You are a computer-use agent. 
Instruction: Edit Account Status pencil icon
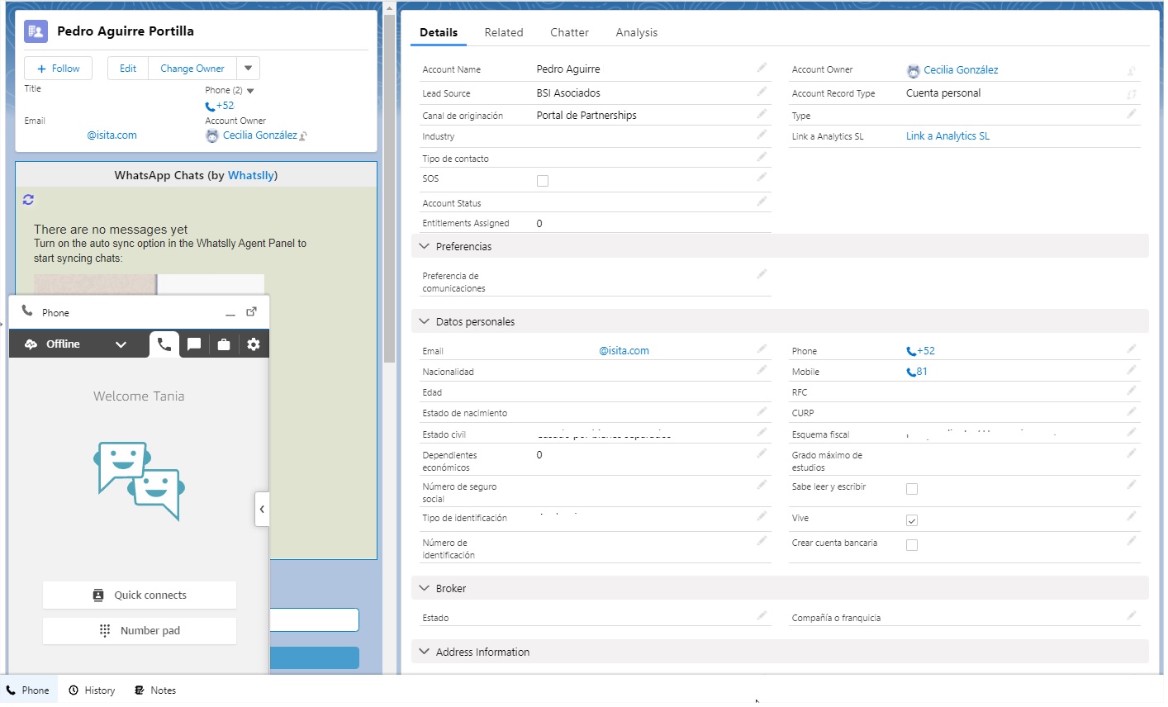pos(762,202)
